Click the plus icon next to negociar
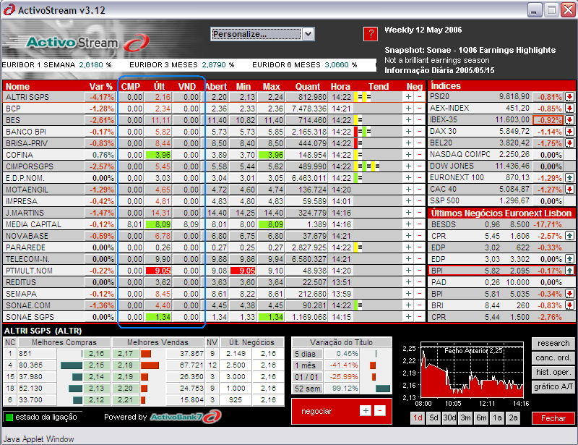 coord(366,410)
